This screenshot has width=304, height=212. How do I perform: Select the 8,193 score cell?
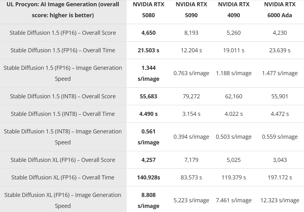click(191, 33)
